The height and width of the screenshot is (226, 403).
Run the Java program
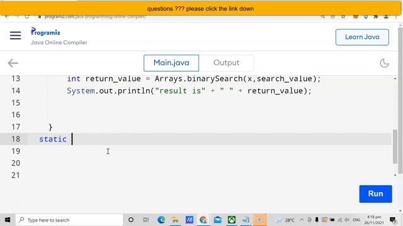click(375, 194)
